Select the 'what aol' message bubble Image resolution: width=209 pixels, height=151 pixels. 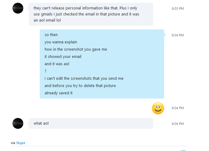tap(91, 123)
